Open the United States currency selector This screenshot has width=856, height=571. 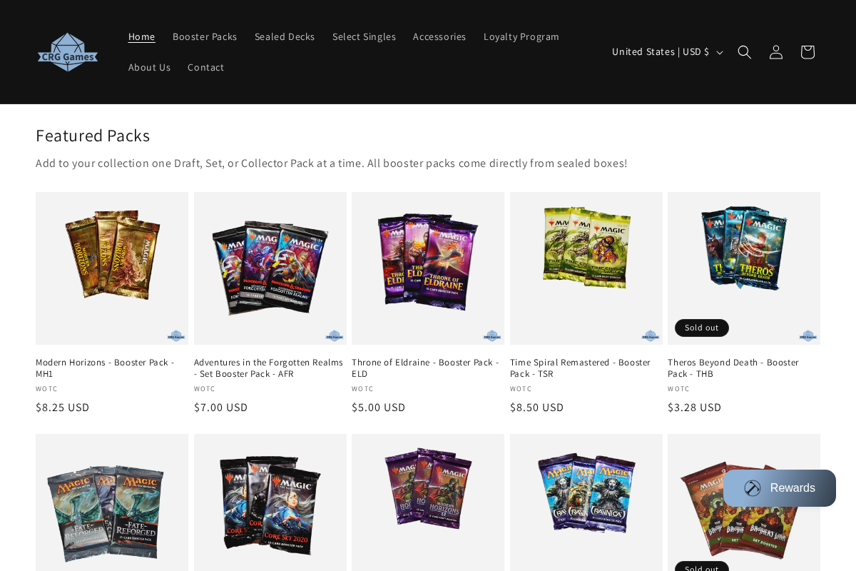tap(660, 51)
